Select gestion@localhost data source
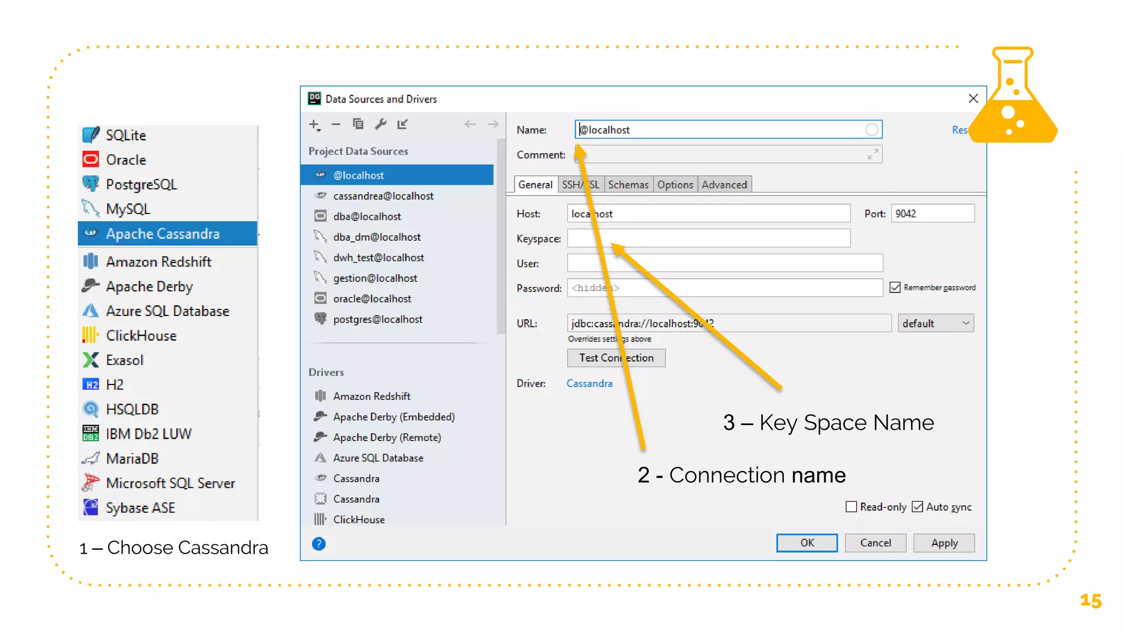This screenshot has height=632, width=1124. 397,278
